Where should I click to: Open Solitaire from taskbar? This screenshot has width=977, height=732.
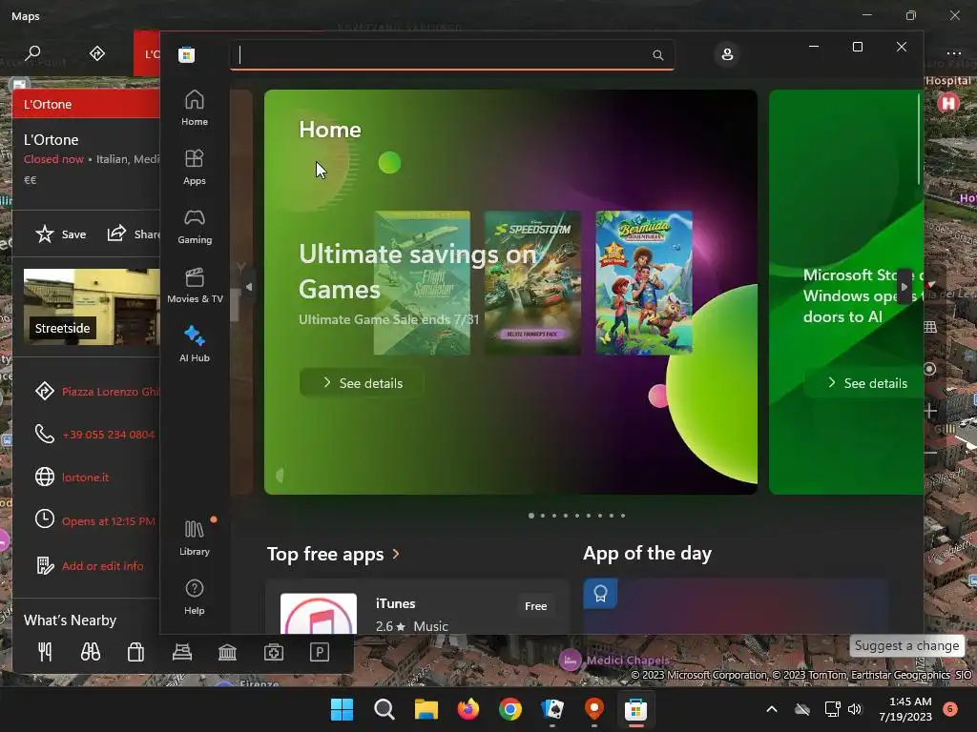point(552,709)
